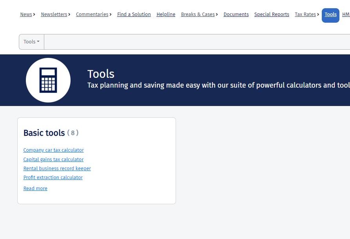The image size is (350, 239).
Task: Open the Breaks & Cases submenu
Action: pos(199,14)
